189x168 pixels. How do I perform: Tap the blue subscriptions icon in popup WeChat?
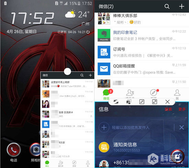[x=46, y=124]
